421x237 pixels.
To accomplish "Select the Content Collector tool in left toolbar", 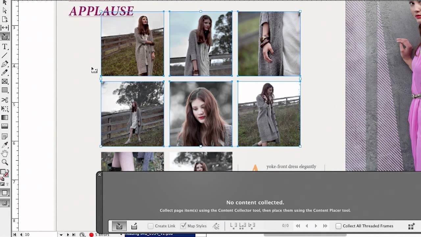I will point(5,37).
